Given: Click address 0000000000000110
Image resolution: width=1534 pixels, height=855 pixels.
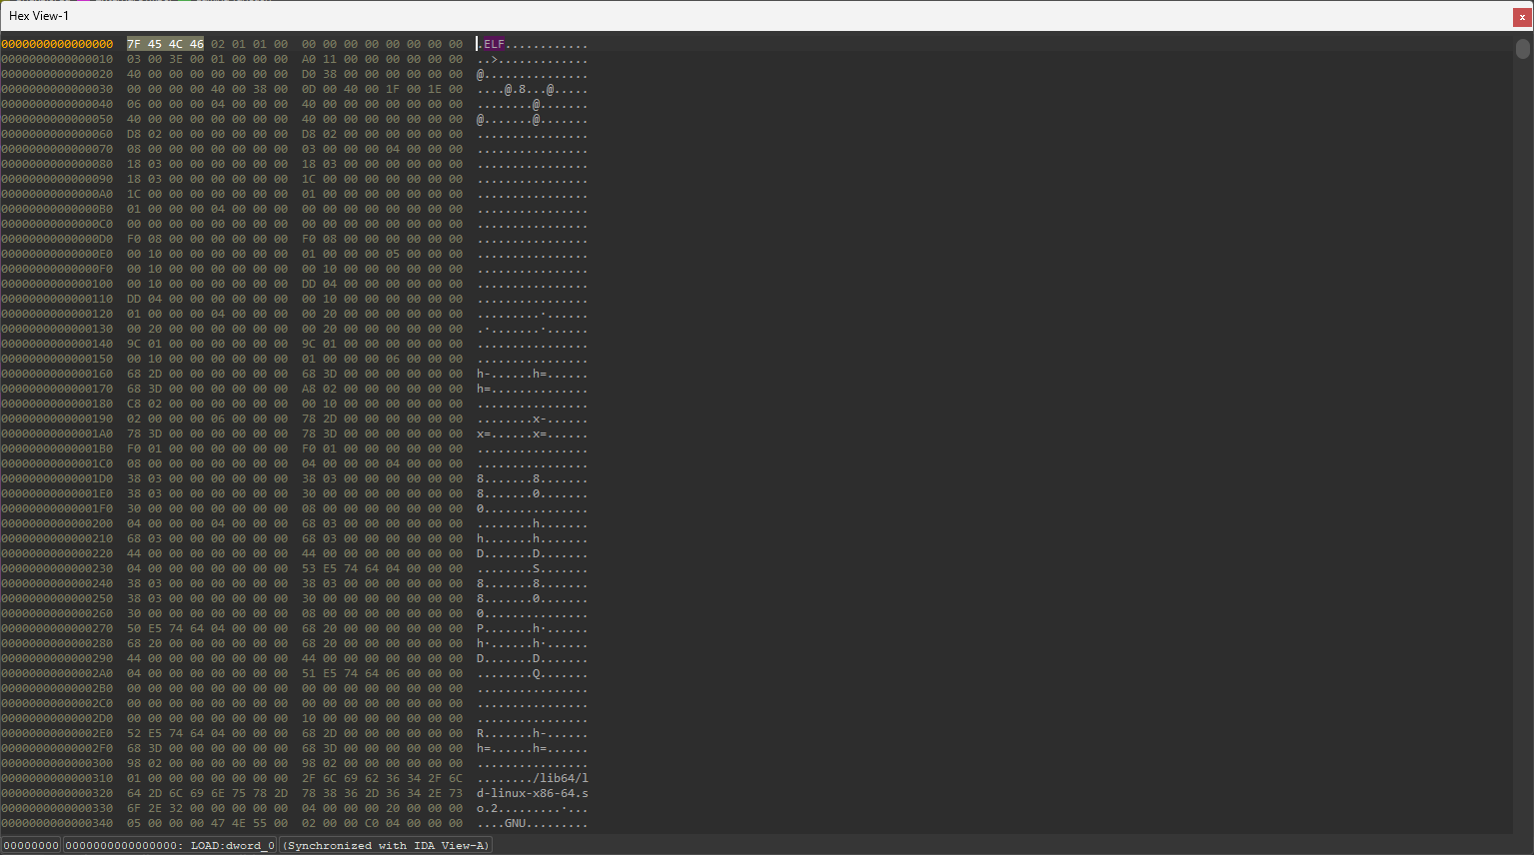Looking at the screenshot, I should pyautogui.click(x=57, y=299).
